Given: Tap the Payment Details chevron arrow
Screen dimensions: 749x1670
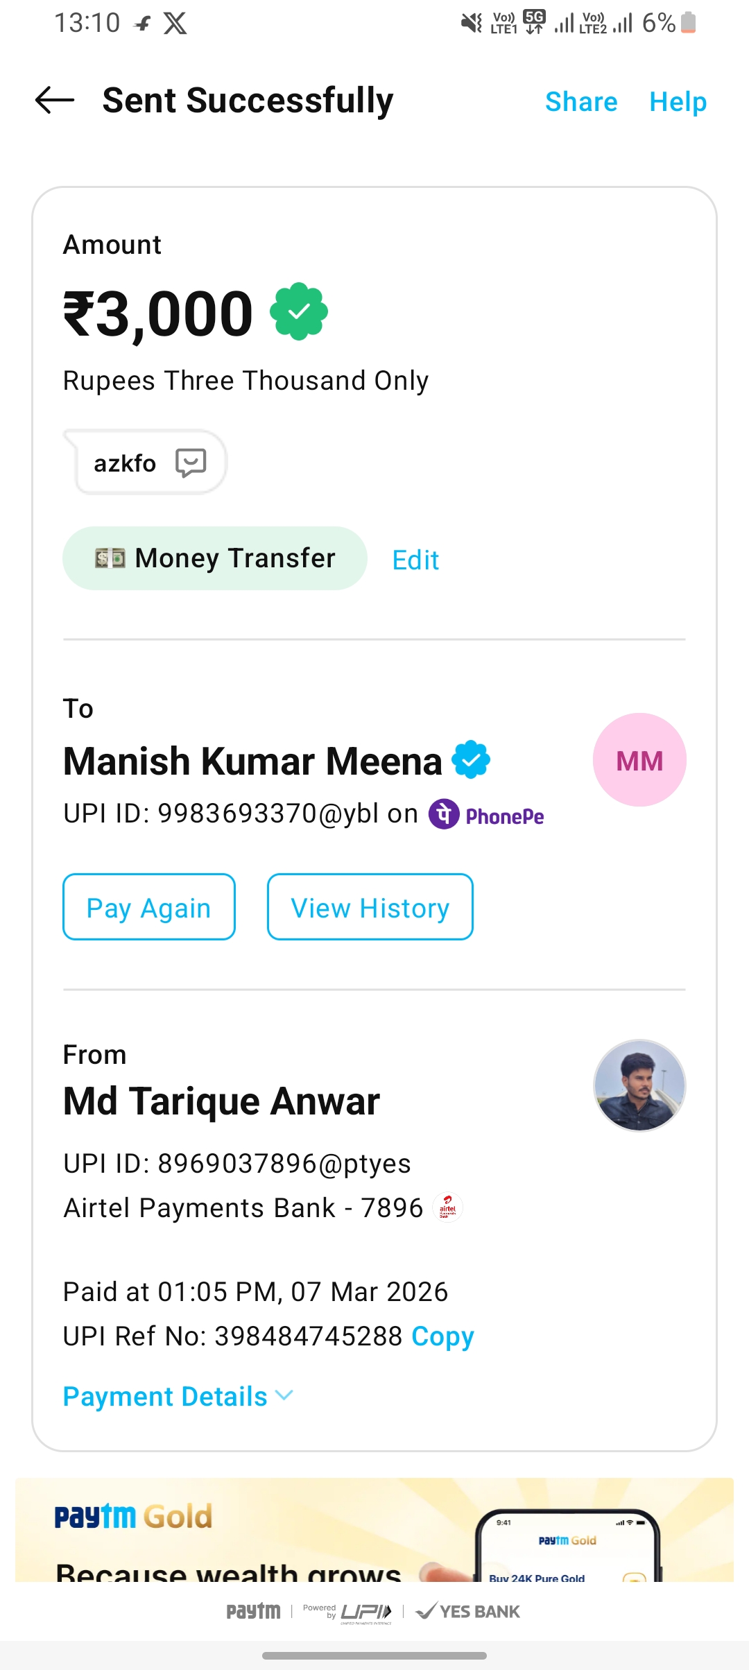Looking at the screenshot, I should pyautogui.click(x=284, y=1395).
